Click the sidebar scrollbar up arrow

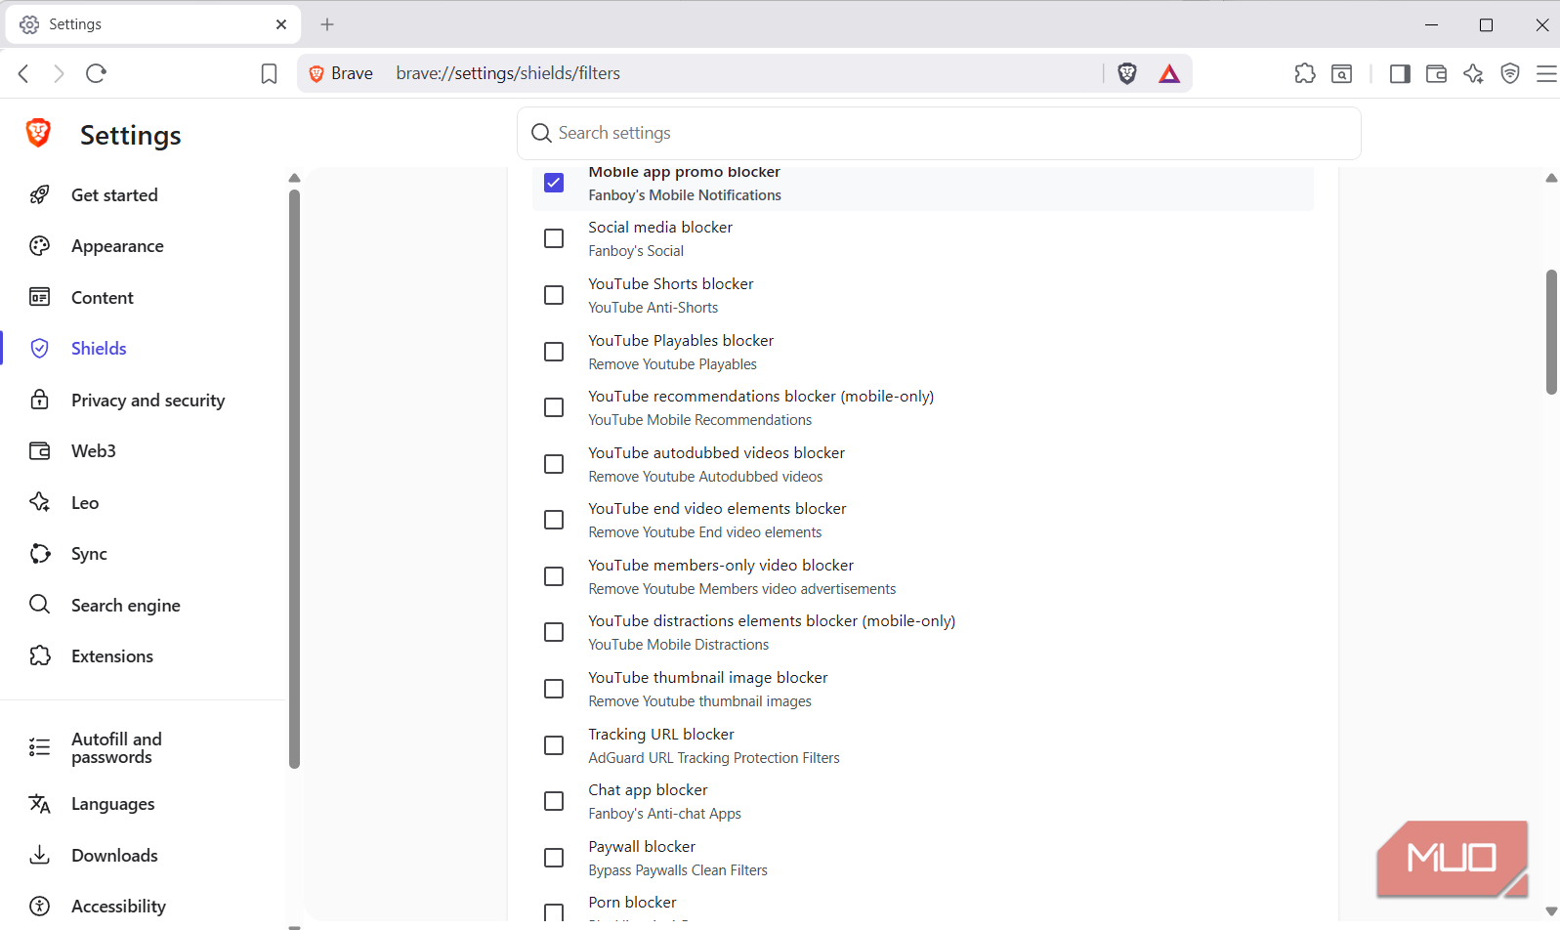[294, 178]
